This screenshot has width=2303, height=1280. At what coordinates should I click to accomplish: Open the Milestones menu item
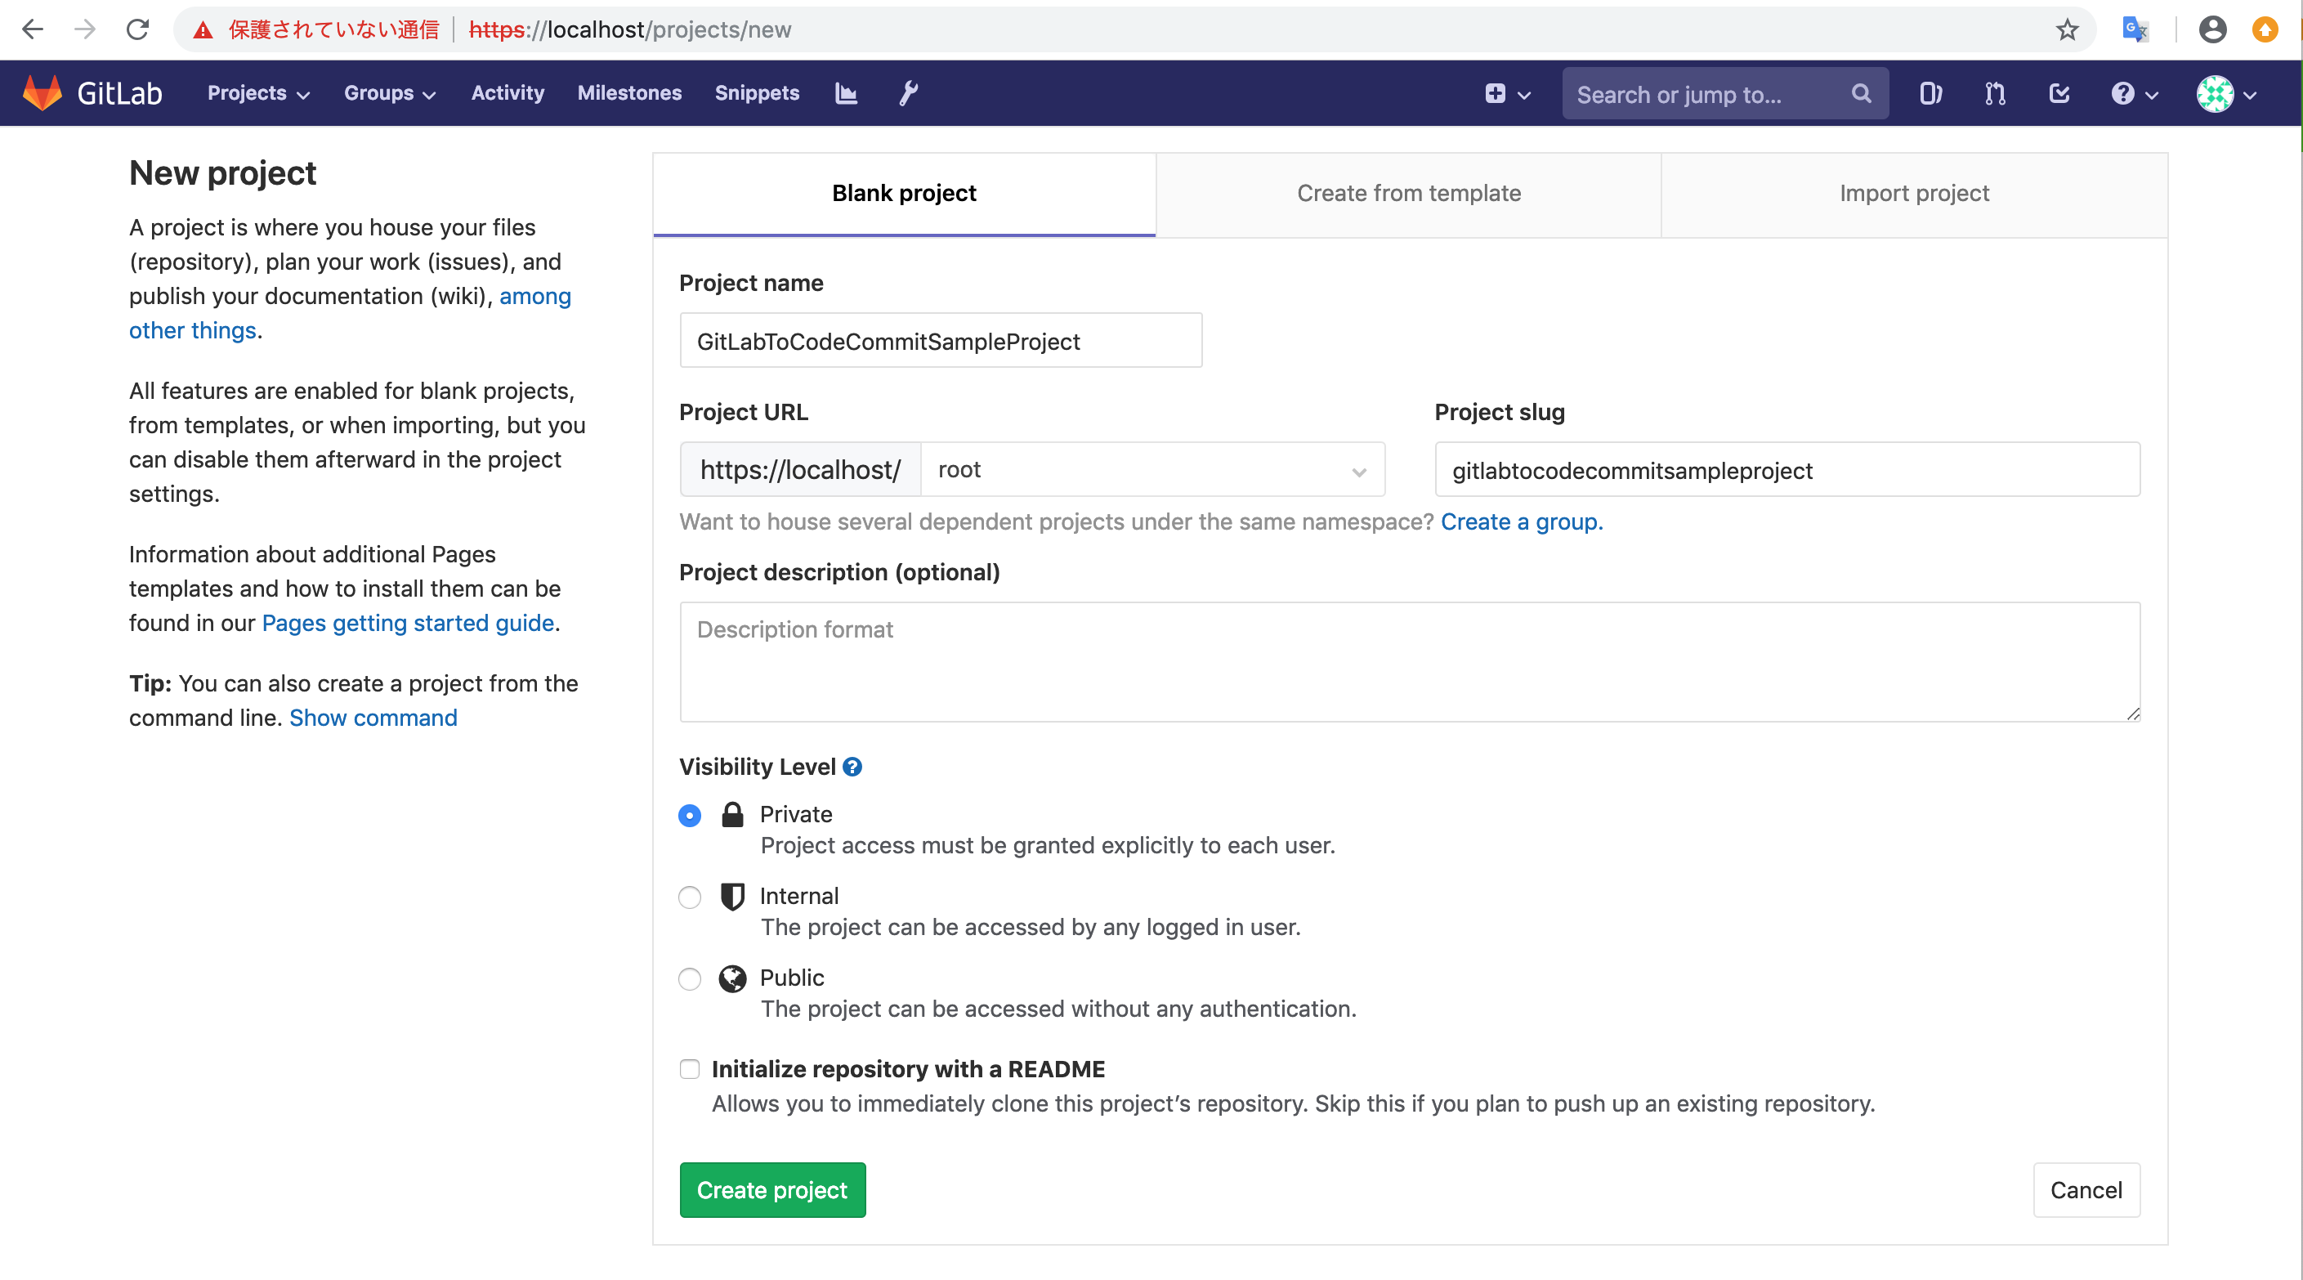tap(629, 92)
